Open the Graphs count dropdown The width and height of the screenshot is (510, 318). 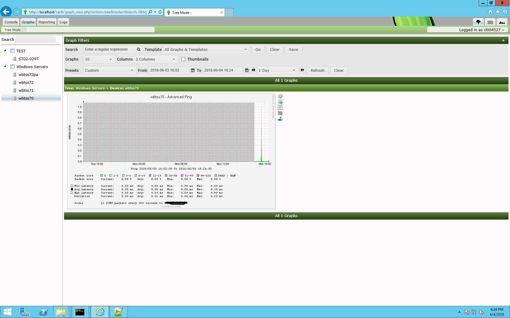click(x=99, y=59)
